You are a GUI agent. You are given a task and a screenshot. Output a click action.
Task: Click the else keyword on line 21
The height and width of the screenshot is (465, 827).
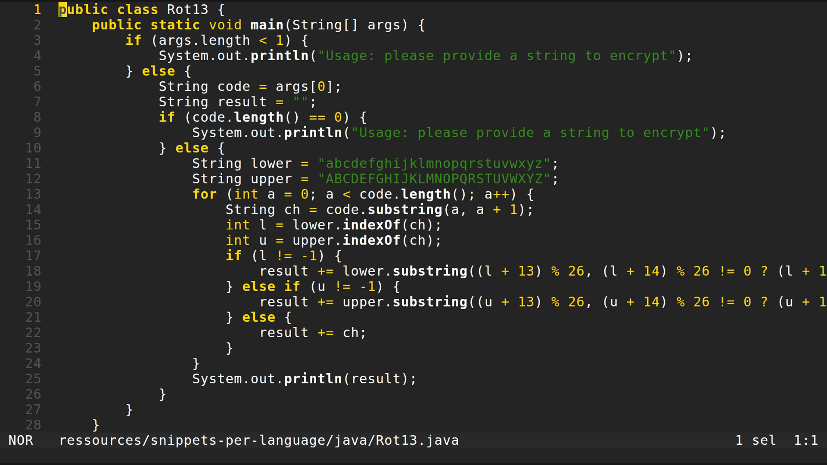[258, 317]
